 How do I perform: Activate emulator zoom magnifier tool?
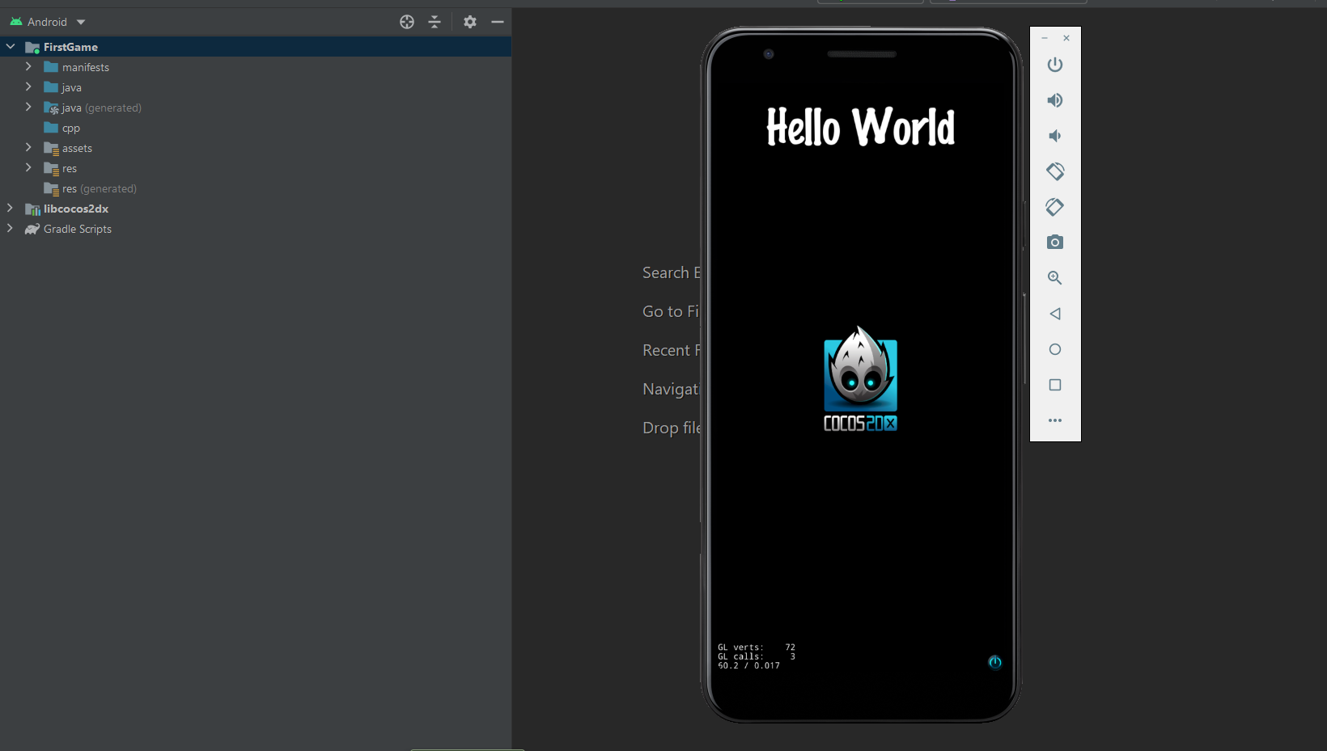coord(1054,278)
